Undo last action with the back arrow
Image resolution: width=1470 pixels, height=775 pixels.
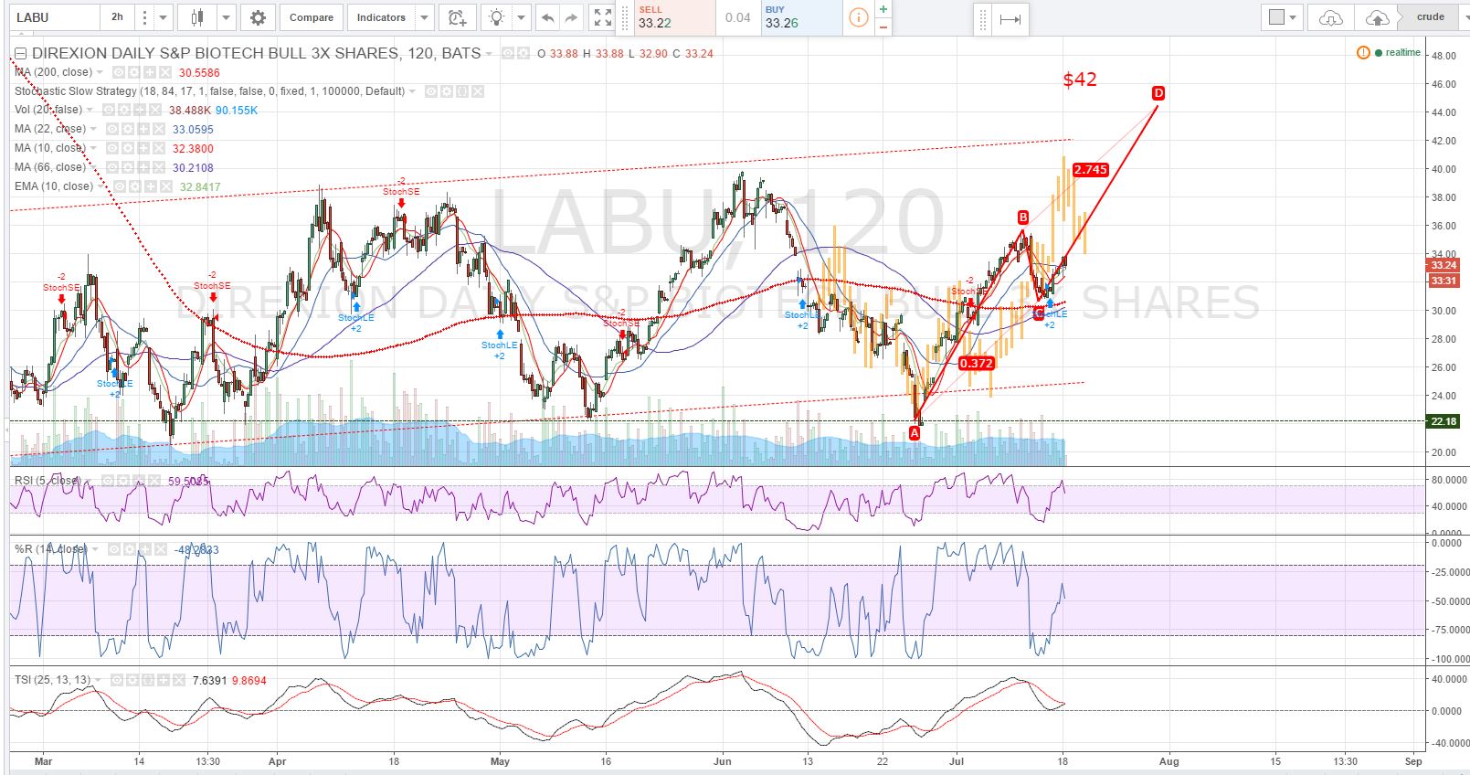547,17
